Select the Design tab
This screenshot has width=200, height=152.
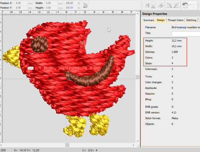coord(161,20)
